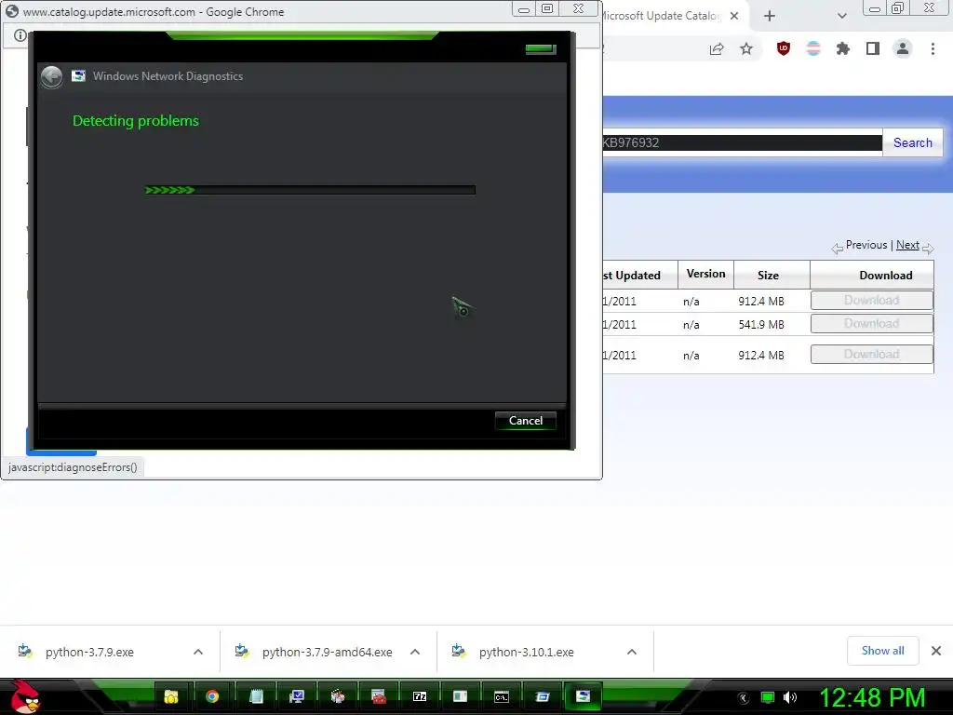953x715 pixels.
Task: Select the Microsoft Update Catalog tab
Action: click(x=663, y=16)
